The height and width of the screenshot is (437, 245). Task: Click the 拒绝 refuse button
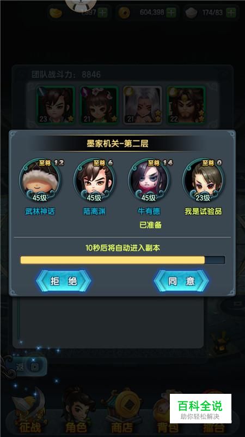click(64, 281)
